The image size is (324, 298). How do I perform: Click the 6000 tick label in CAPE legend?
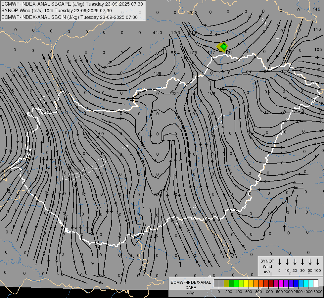318,292
